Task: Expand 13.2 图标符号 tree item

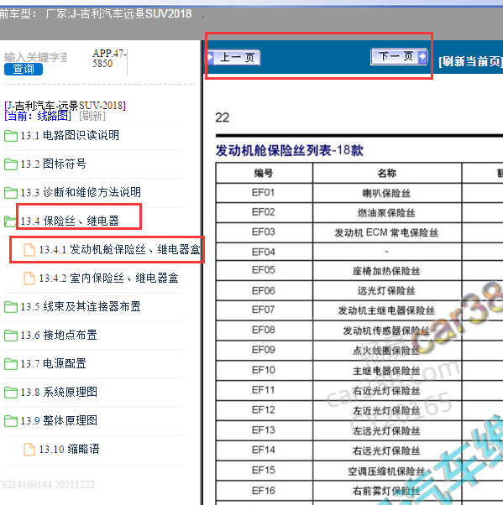Action: pyautogui.click(x=54, y=164)
